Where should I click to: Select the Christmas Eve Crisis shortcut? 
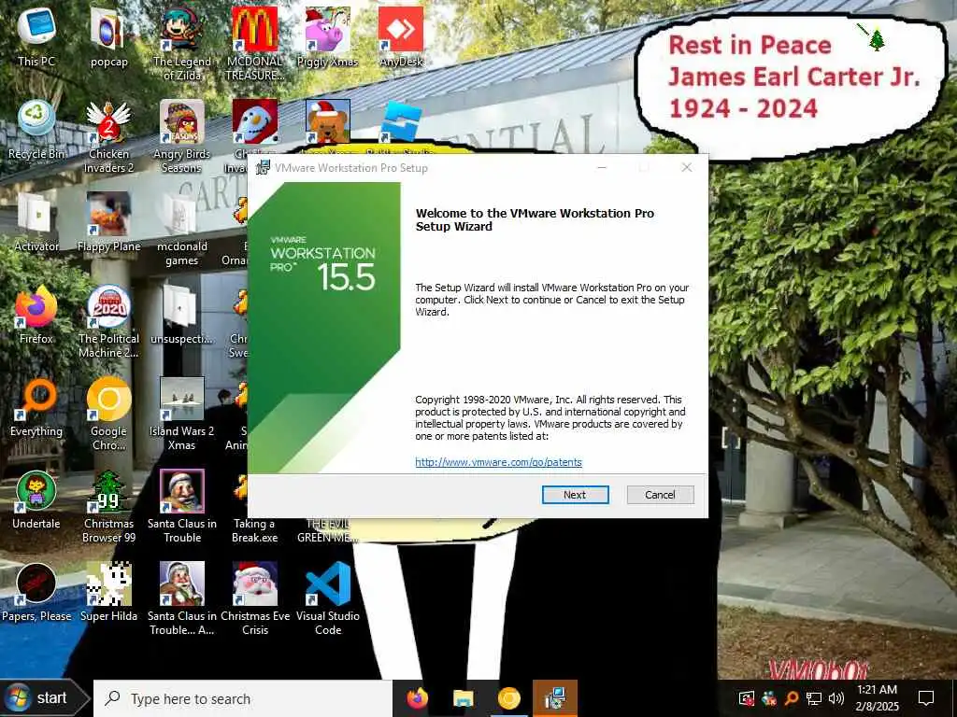(254, 599)
